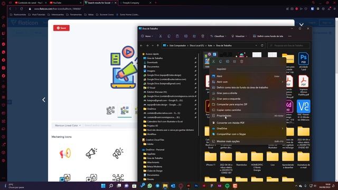The height and width of the screenshot is (190, 338).
Task: Click the rename icon in Explorer toolbar
Action: pyautogui.click(x=186, y=36)
